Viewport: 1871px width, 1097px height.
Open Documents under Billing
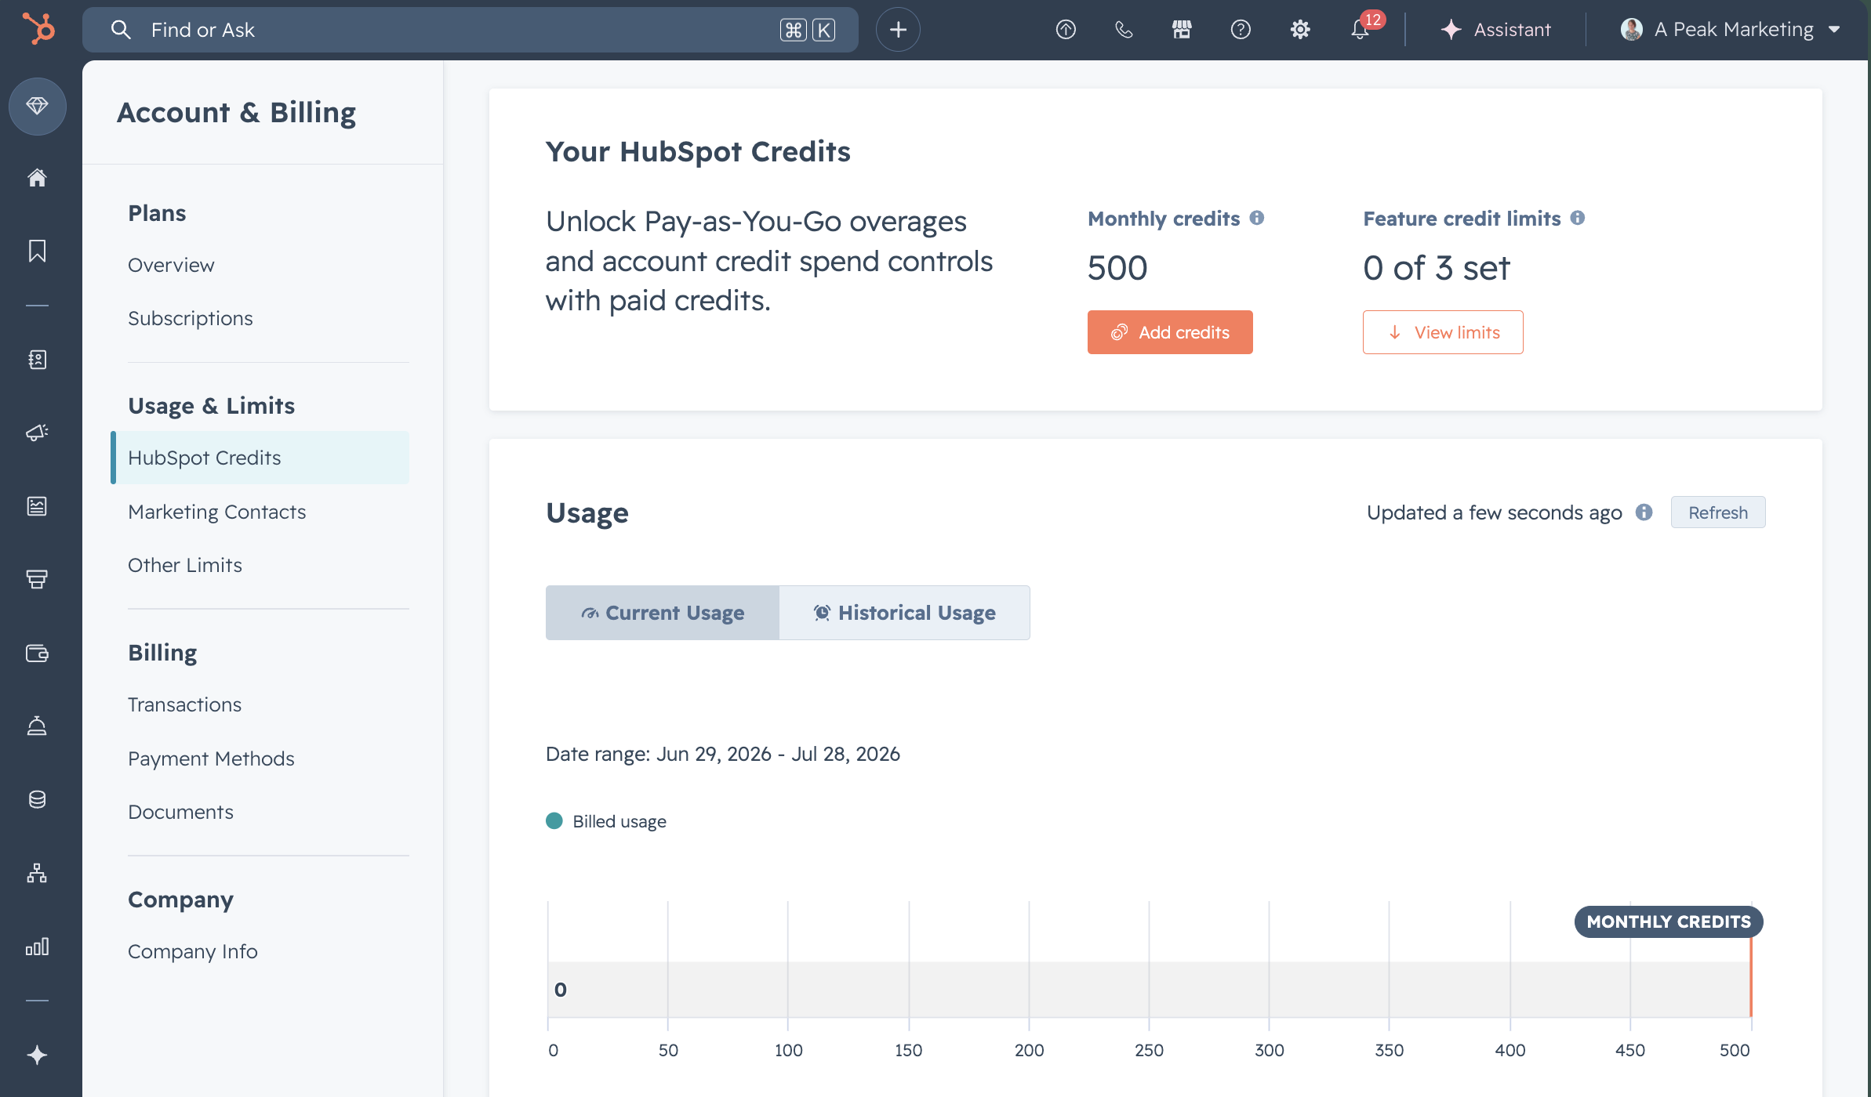[181, 812]
